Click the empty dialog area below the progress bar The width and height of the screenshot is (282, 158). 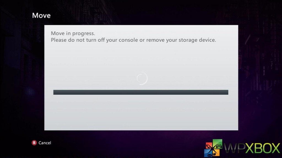(x=141, y=112)
